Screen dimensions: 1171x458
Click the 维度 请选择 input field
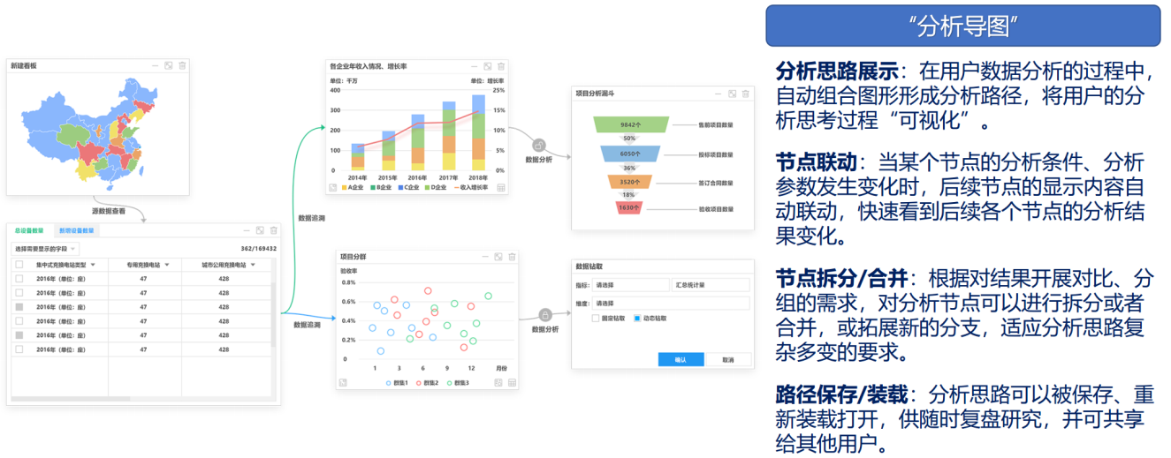click(x=670, y=303)
